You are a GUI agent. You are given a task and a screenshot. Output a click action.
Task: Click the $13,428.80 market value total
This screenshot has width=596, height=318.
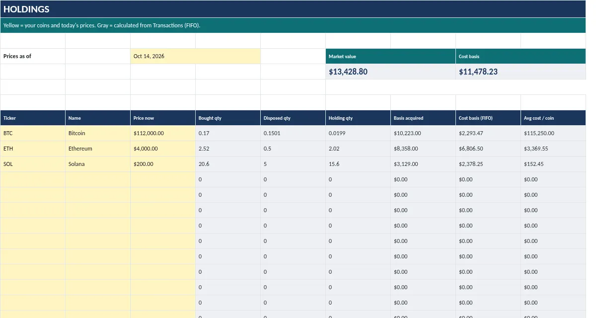click(x=390, y=72)
